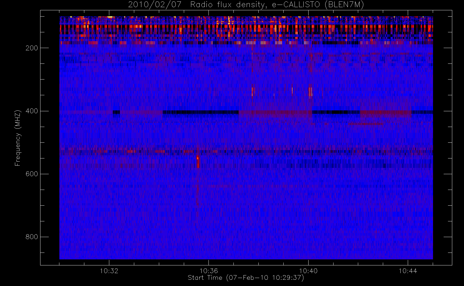Click the 600 frequency tick label

pos(32,174)
